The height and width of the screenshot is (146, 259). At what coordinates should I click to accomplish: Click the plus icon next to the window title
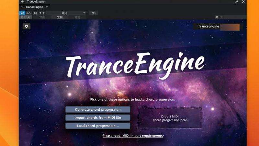tap(22, 2)
